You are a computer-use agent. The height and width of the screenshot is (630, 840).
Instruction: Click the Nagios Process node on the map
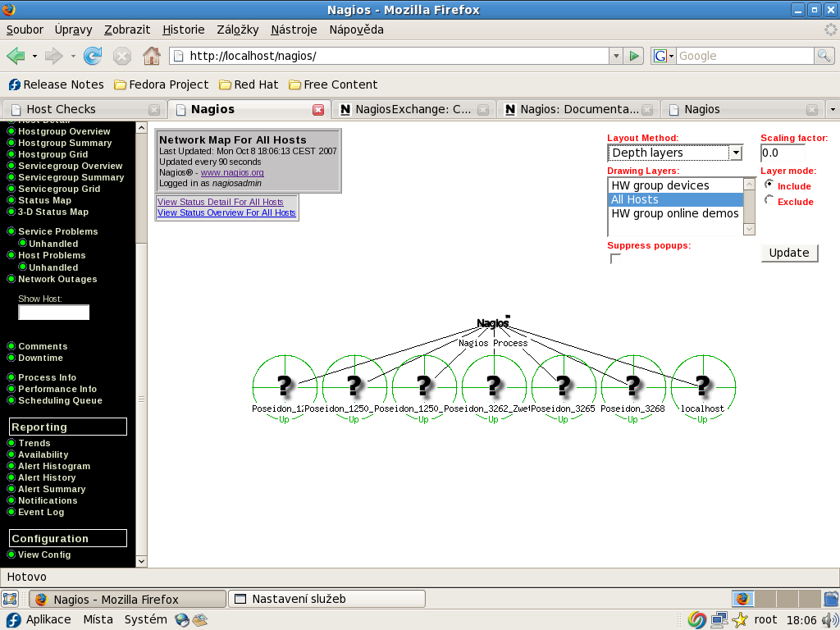(493, 323)
